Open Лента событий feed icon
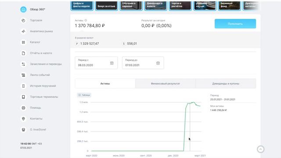Image resolution: width=281 pixels, height=158 pixels. 23,75
